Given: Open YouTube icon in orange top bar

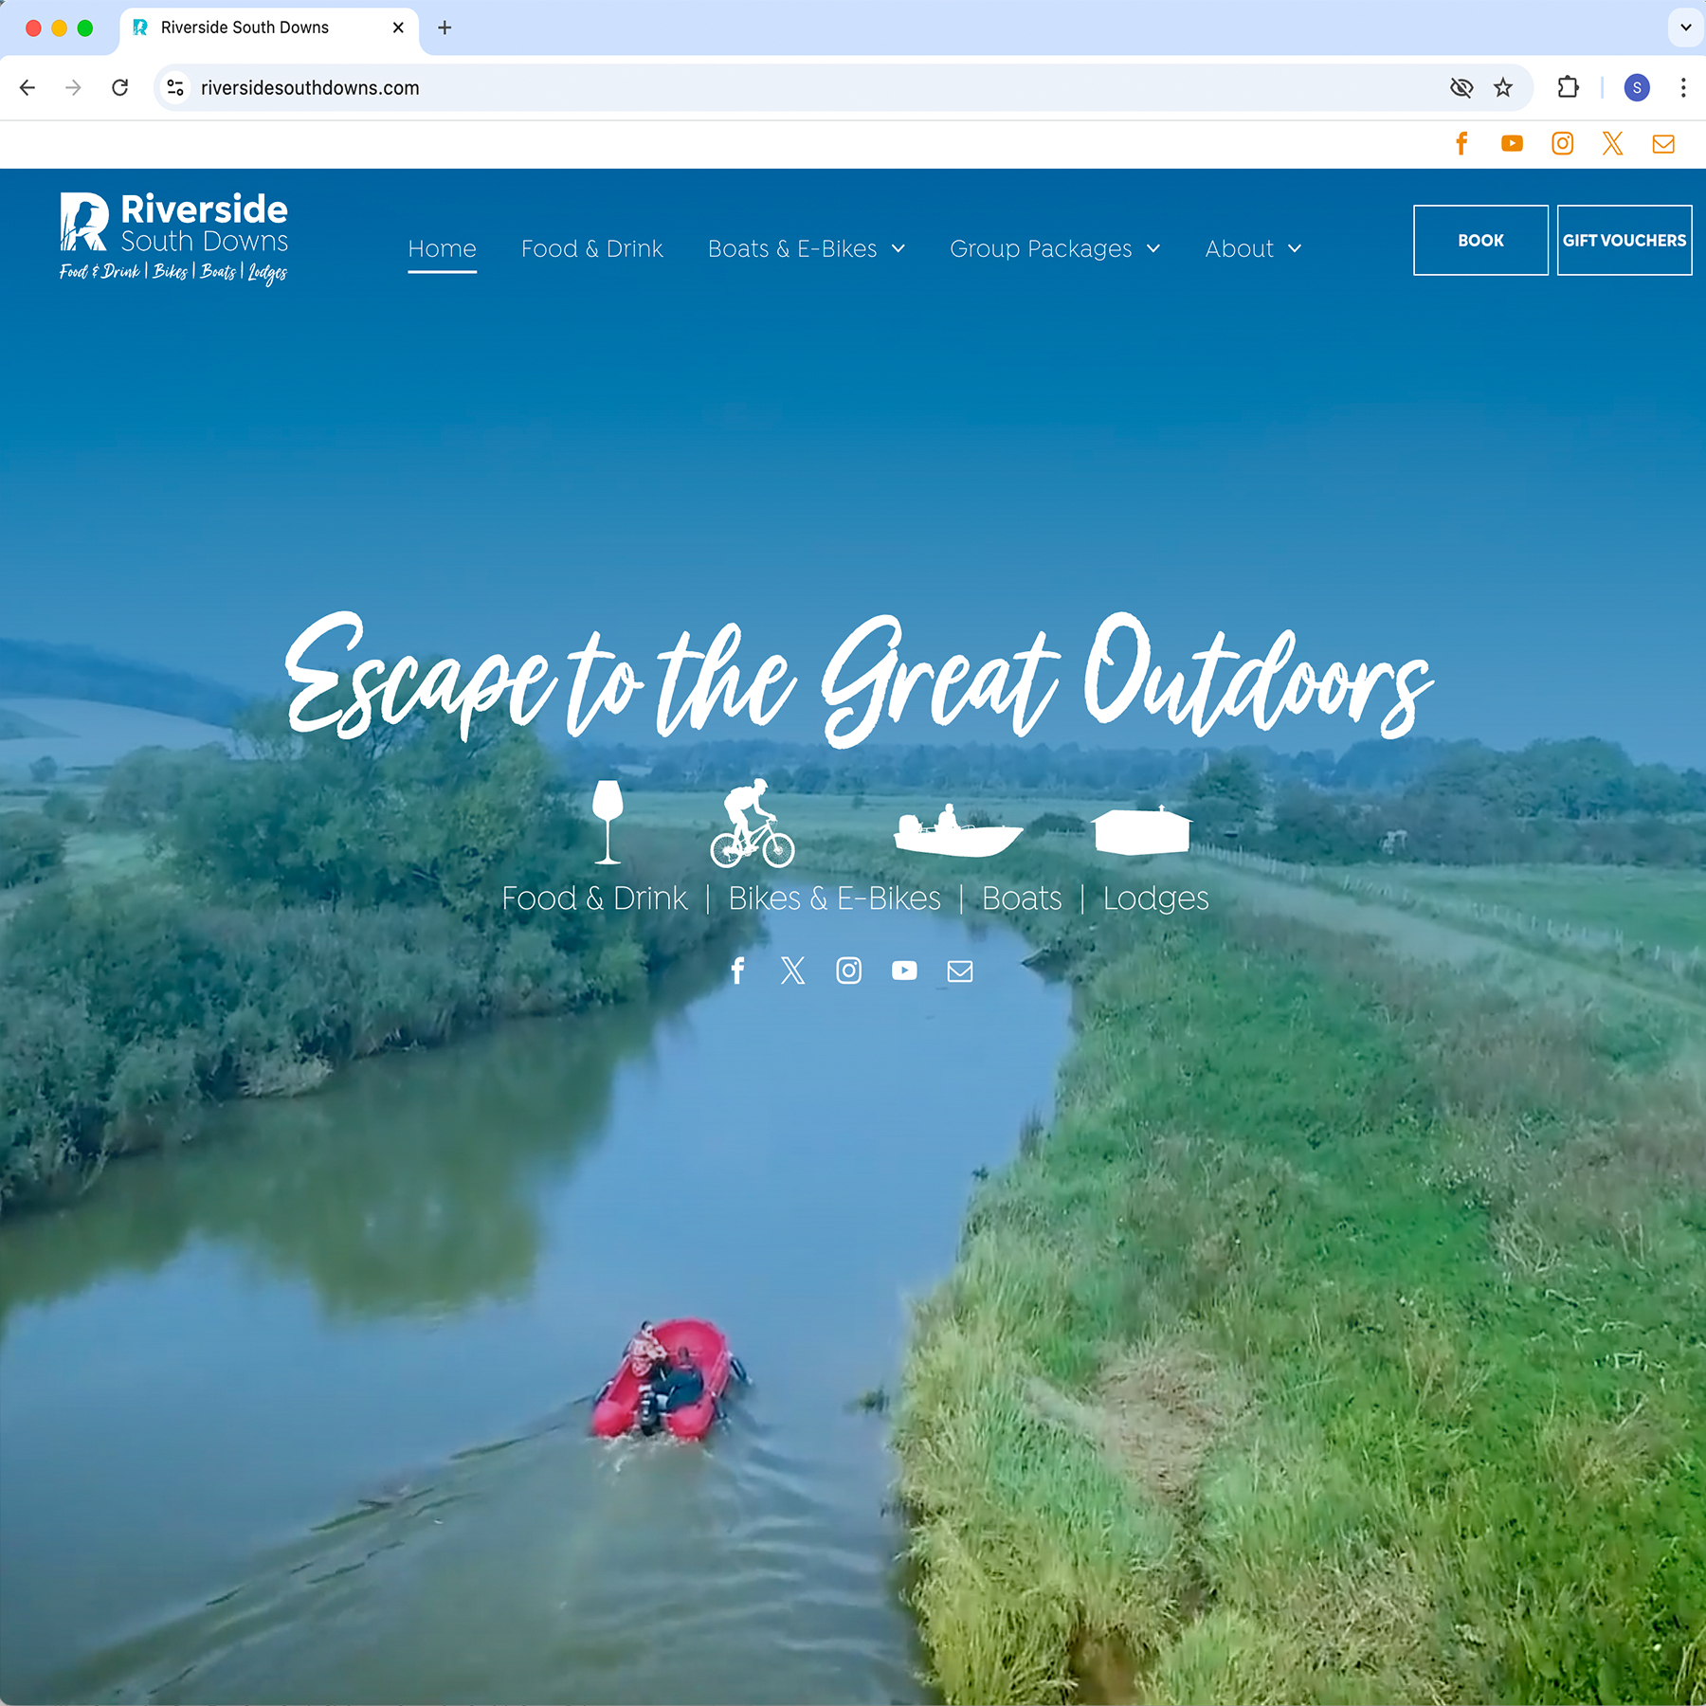Looking at the screenshot, I should point(1512,143).
